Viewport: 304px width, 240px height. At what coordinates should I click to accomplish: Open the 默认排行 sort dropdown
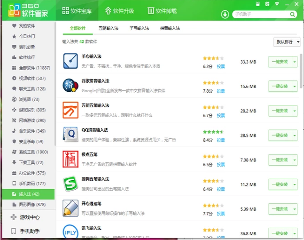pos(287,42)
